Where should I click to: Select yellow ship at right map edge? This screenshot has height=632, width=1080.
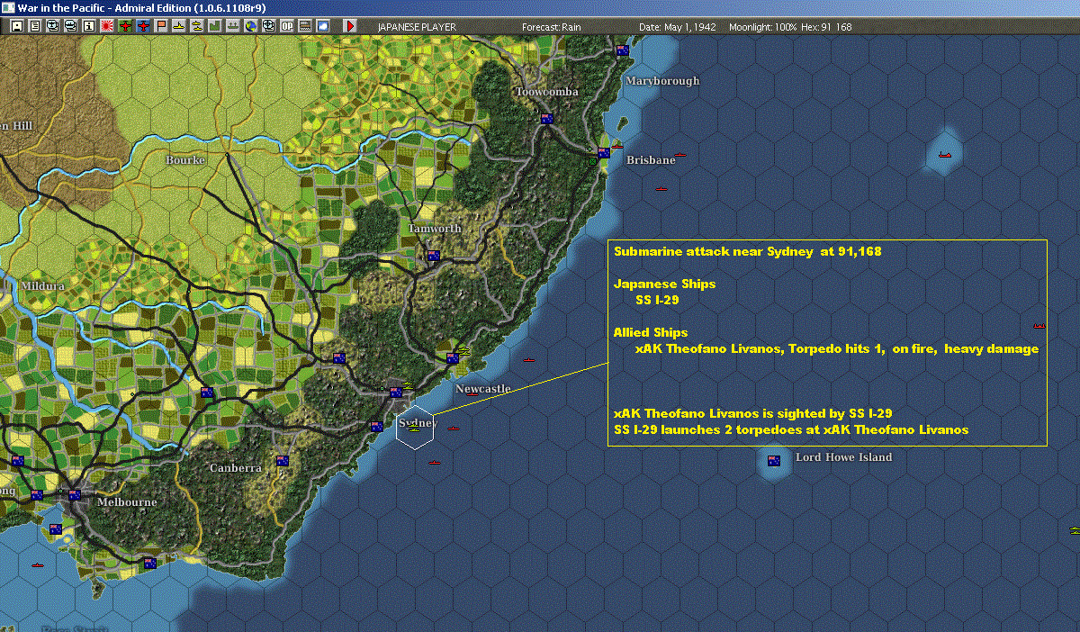(1075, 530)
